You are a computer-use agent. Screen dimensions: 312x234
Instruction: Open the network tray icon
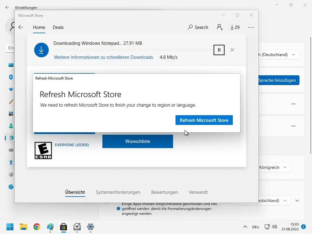[267, 227]
